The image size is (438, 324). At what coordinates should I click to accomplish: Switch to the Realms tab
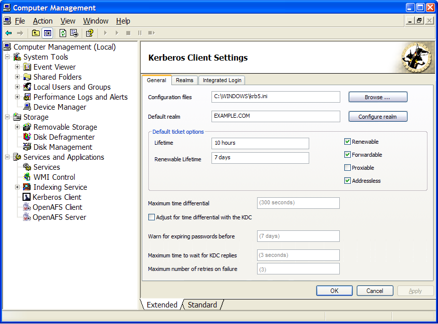184,80
